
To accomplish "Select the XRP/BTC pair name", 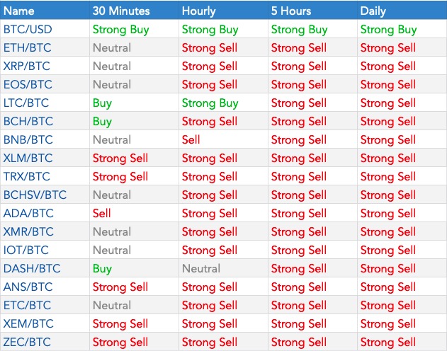I will [28, 67].
